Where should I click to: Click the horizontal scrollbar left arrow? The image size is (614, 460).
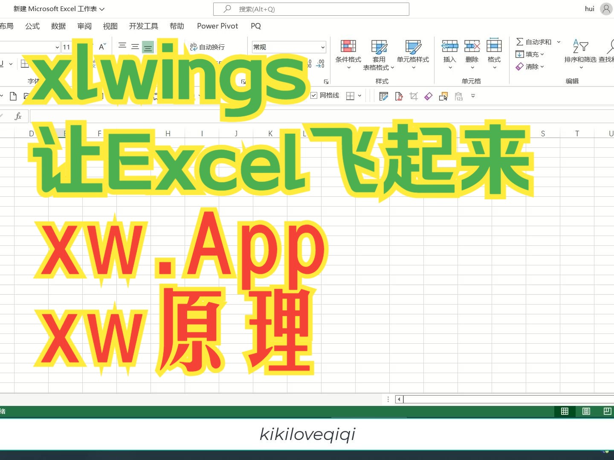tap(399, 399)
